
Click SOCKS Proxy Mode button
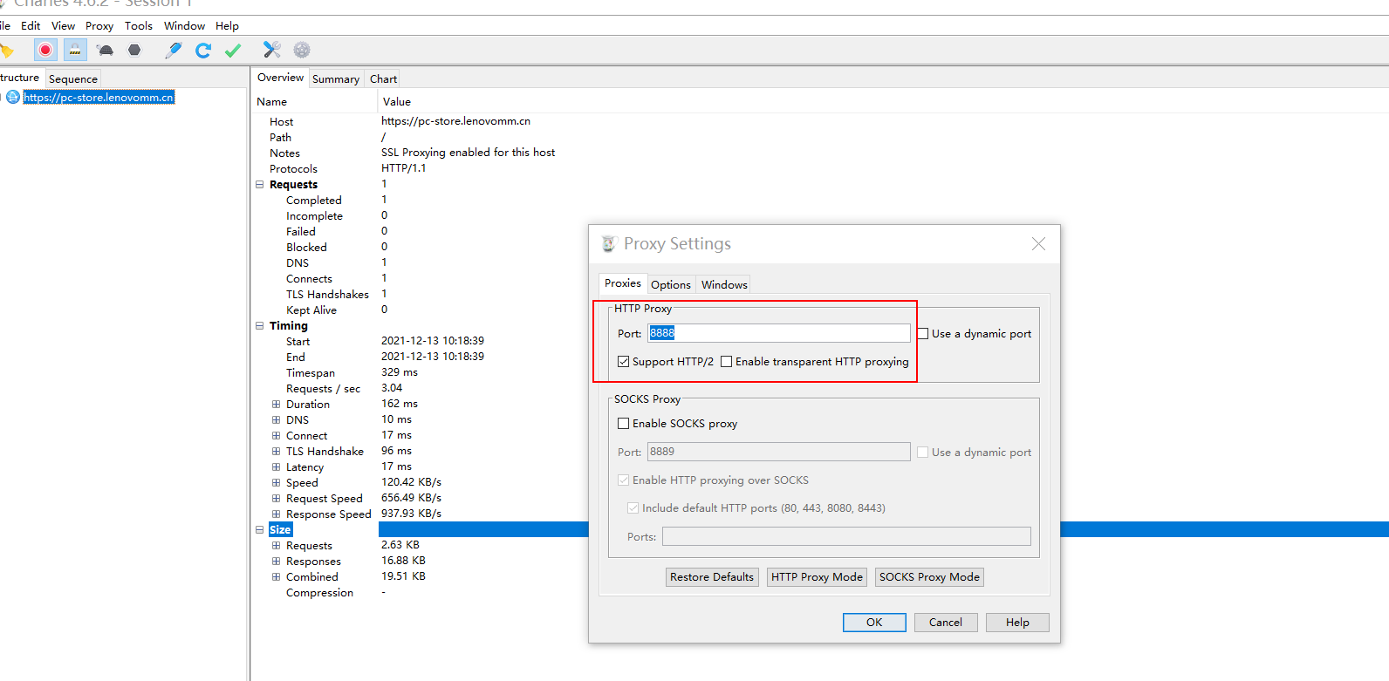click(929, 577)
